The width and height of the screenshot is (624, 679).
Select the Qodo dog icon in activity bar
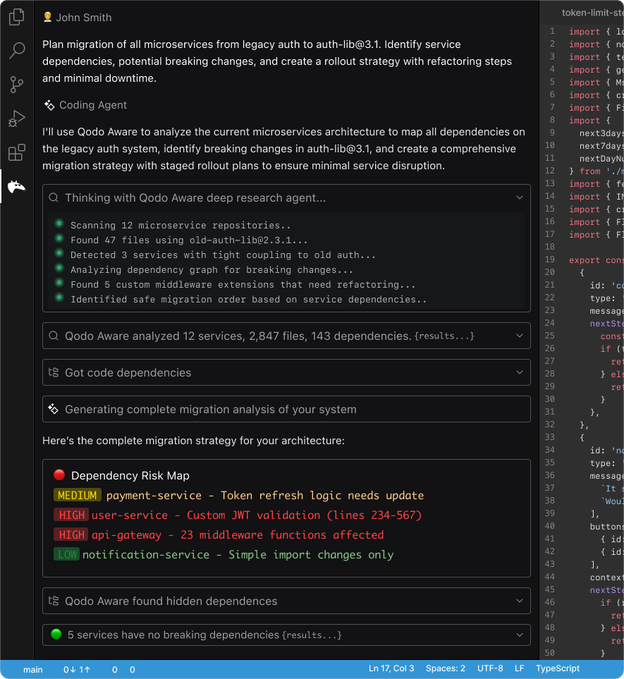[x=16, y=187]
